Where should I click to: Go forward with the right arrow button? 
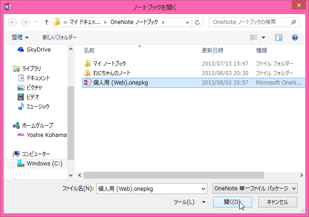(25, 22)
